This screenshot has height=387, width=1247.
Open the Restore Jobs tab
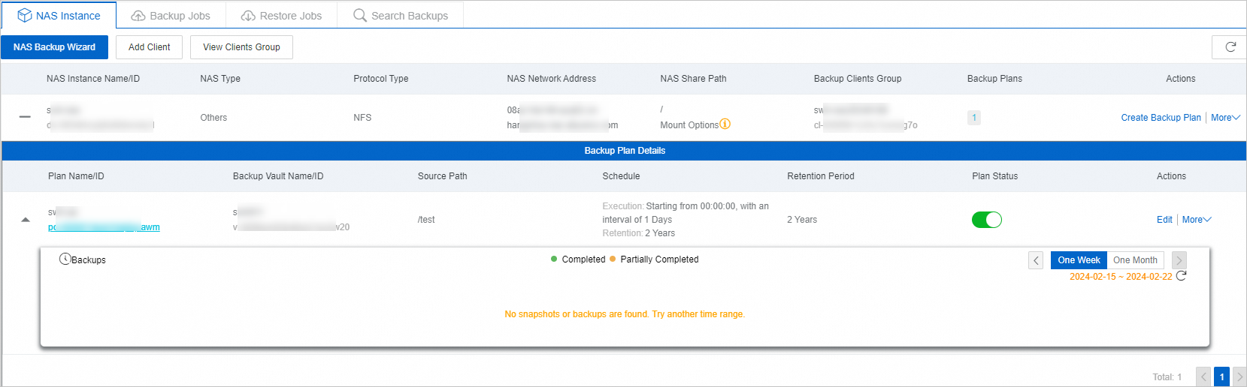(281, 16)
